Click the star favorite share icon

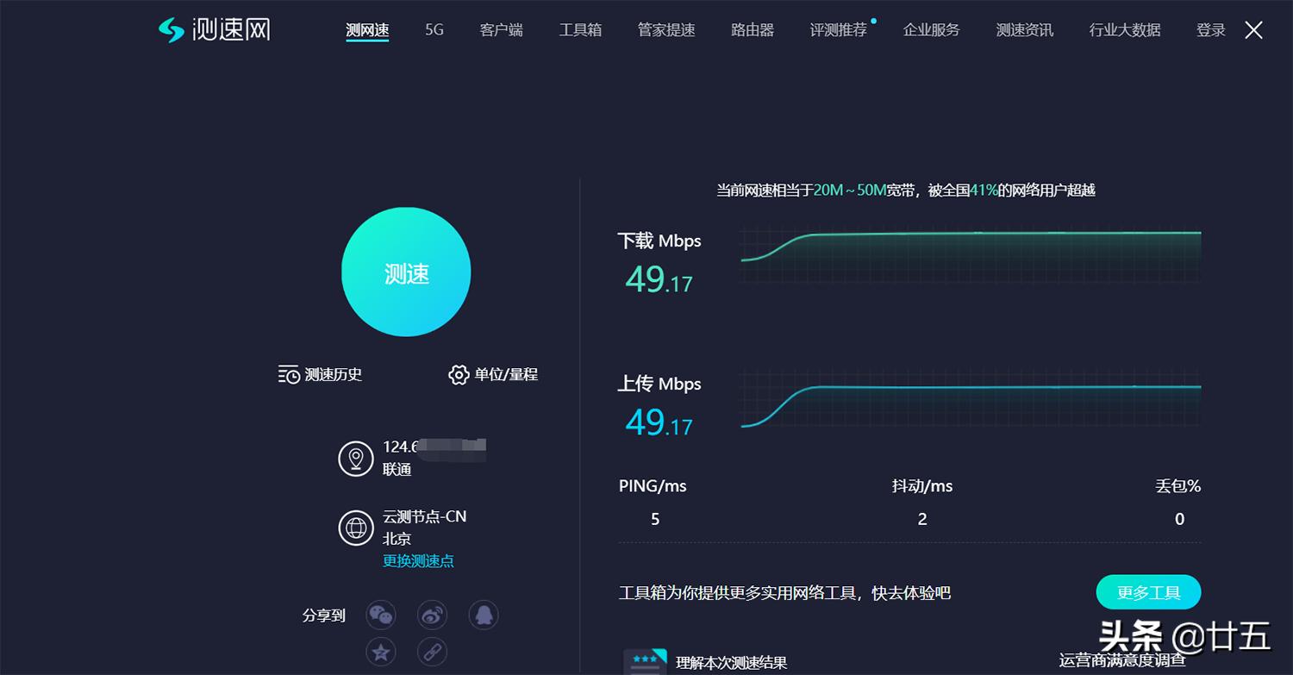pos(380,652)
